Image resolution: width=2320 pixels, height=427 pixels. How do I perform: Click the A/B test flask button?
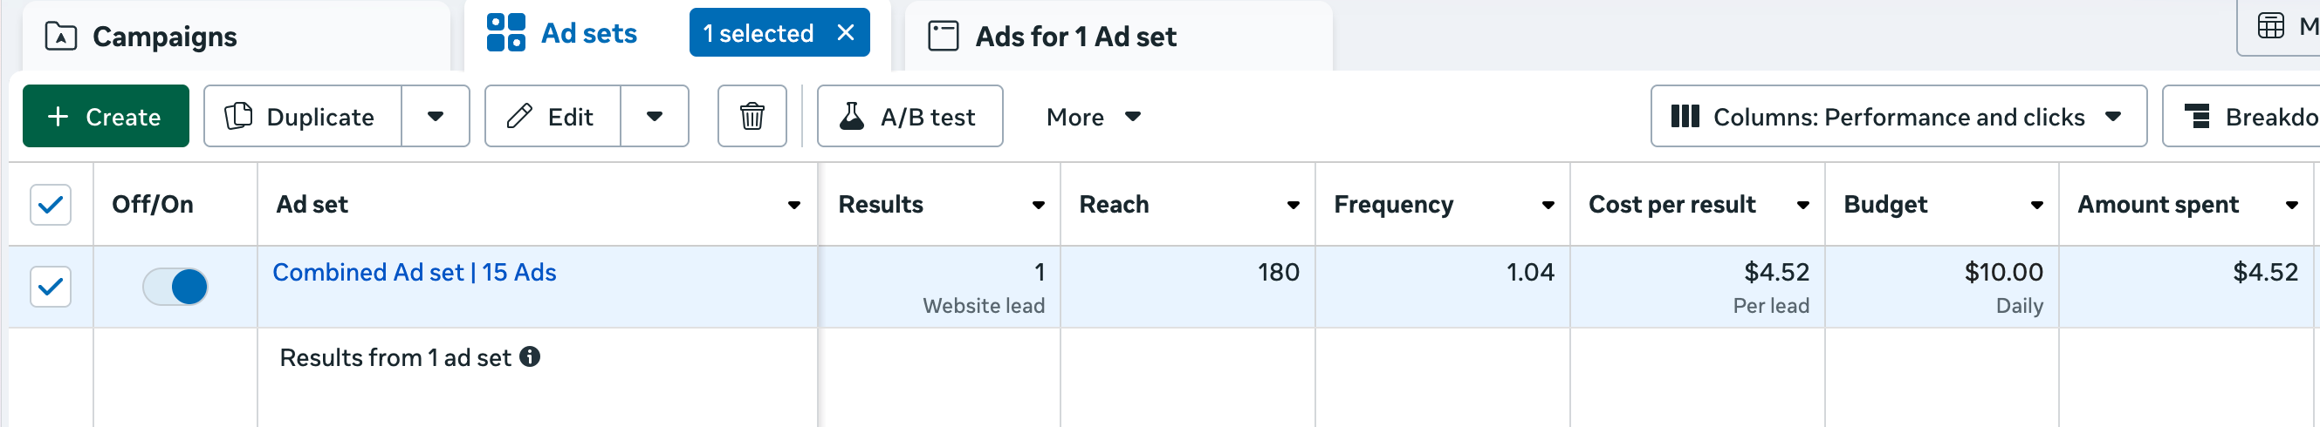909,116
